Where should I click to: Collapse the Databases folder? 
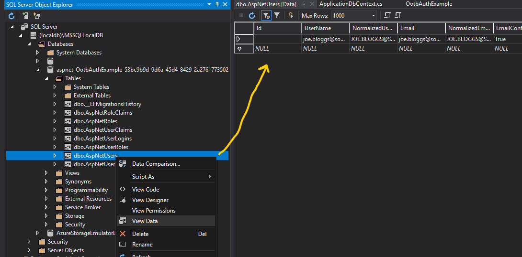(29, 44)
